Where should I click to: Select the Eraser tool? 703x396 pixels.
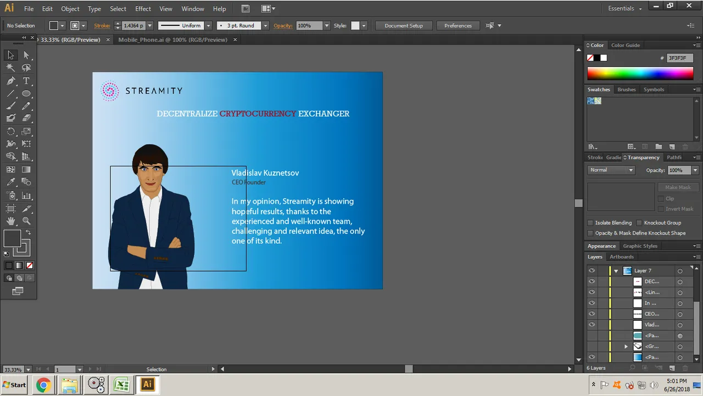(26, 118)
